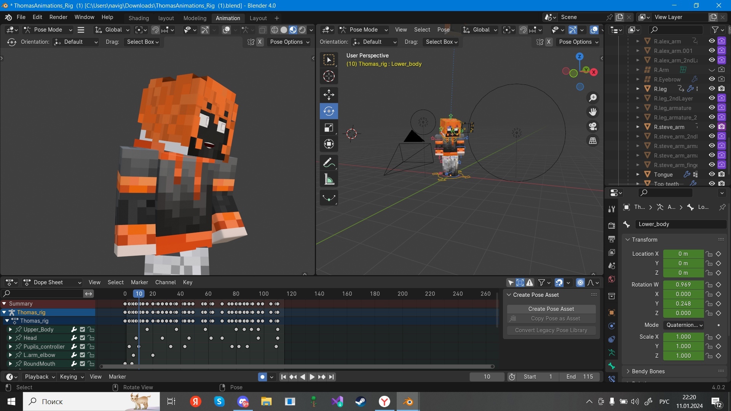
Task: Jump to the first frame
Action: 283,377
